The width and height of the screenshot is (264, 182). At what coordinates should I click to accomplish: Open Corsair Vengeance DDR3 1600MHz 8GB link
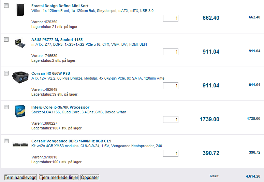(71, 141)
